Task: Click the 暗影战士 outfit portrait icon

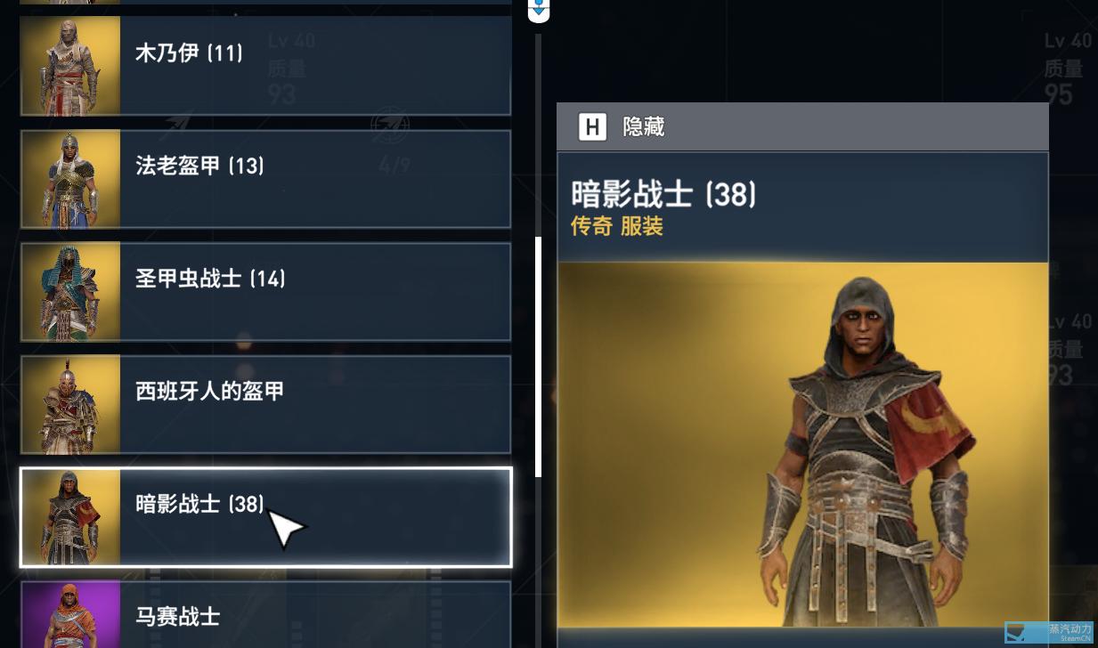Action: coord(70,517)
